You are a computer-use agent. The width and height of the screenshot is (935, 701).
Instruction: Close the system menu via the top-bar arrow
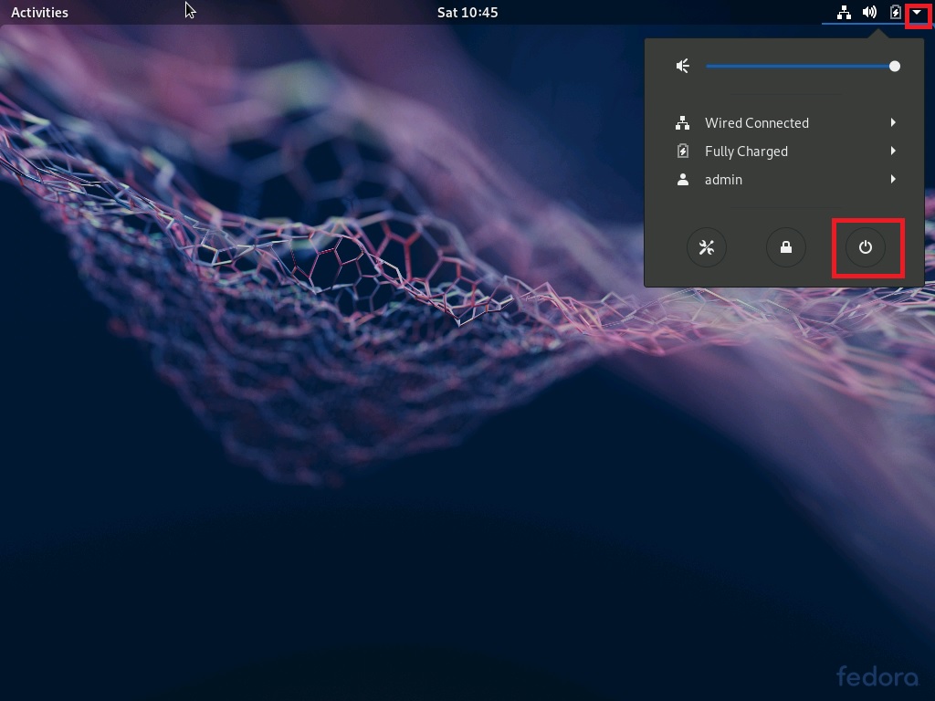pos(917,13)
